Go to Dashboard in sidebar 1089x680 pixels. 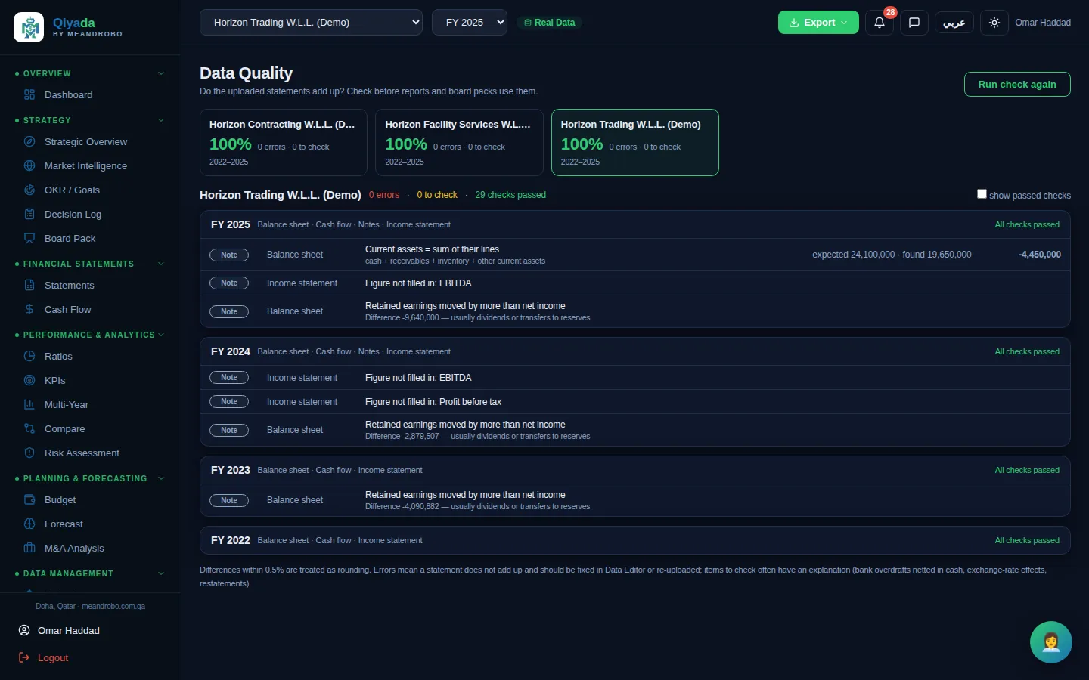tap(90, 95)
